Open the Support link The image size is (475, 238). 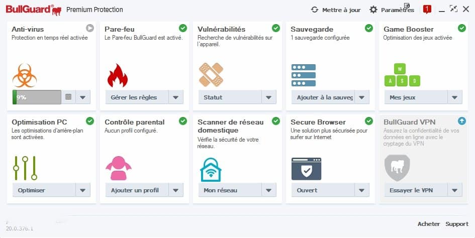pos(457,224)
